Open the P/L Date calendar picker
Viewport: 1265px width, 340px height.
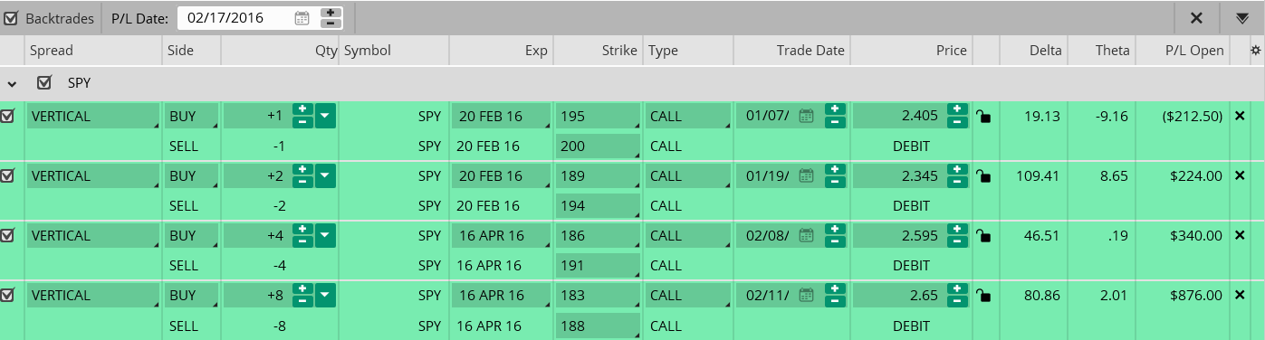point(302,17)
